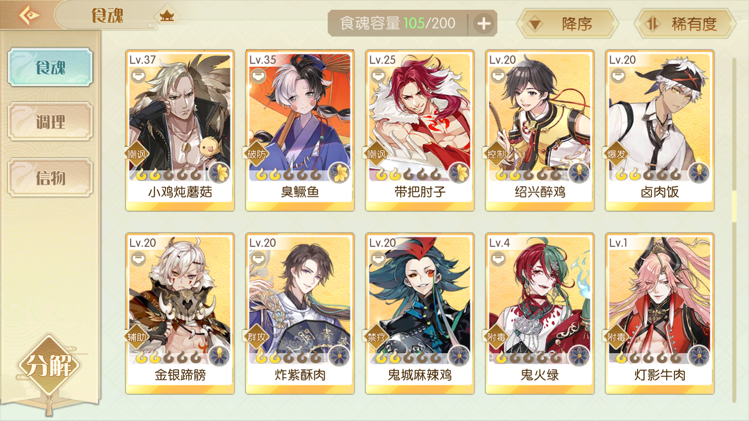Image resolution: width=749 pixels, height=421 pixels.
Task: Switch to the 食魂 side tab
Action: coord(50,67)
